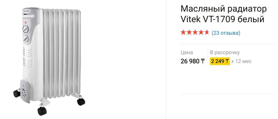This screenshot has height=119, width=278.
Task: Open the 23 отзыва reviews link
Action: click(226, 33)
